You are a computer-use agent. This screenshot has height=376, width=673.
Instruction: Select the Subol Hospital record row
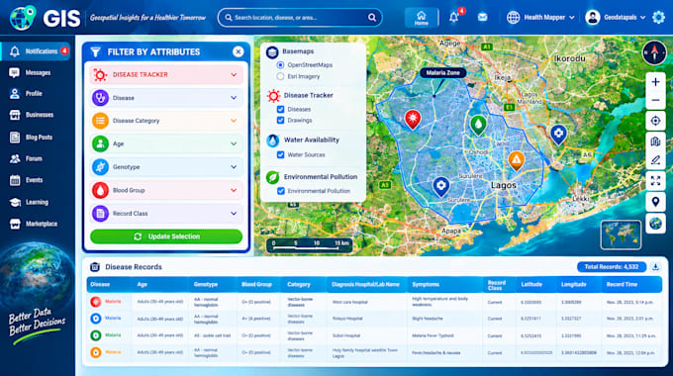[374, 335]
